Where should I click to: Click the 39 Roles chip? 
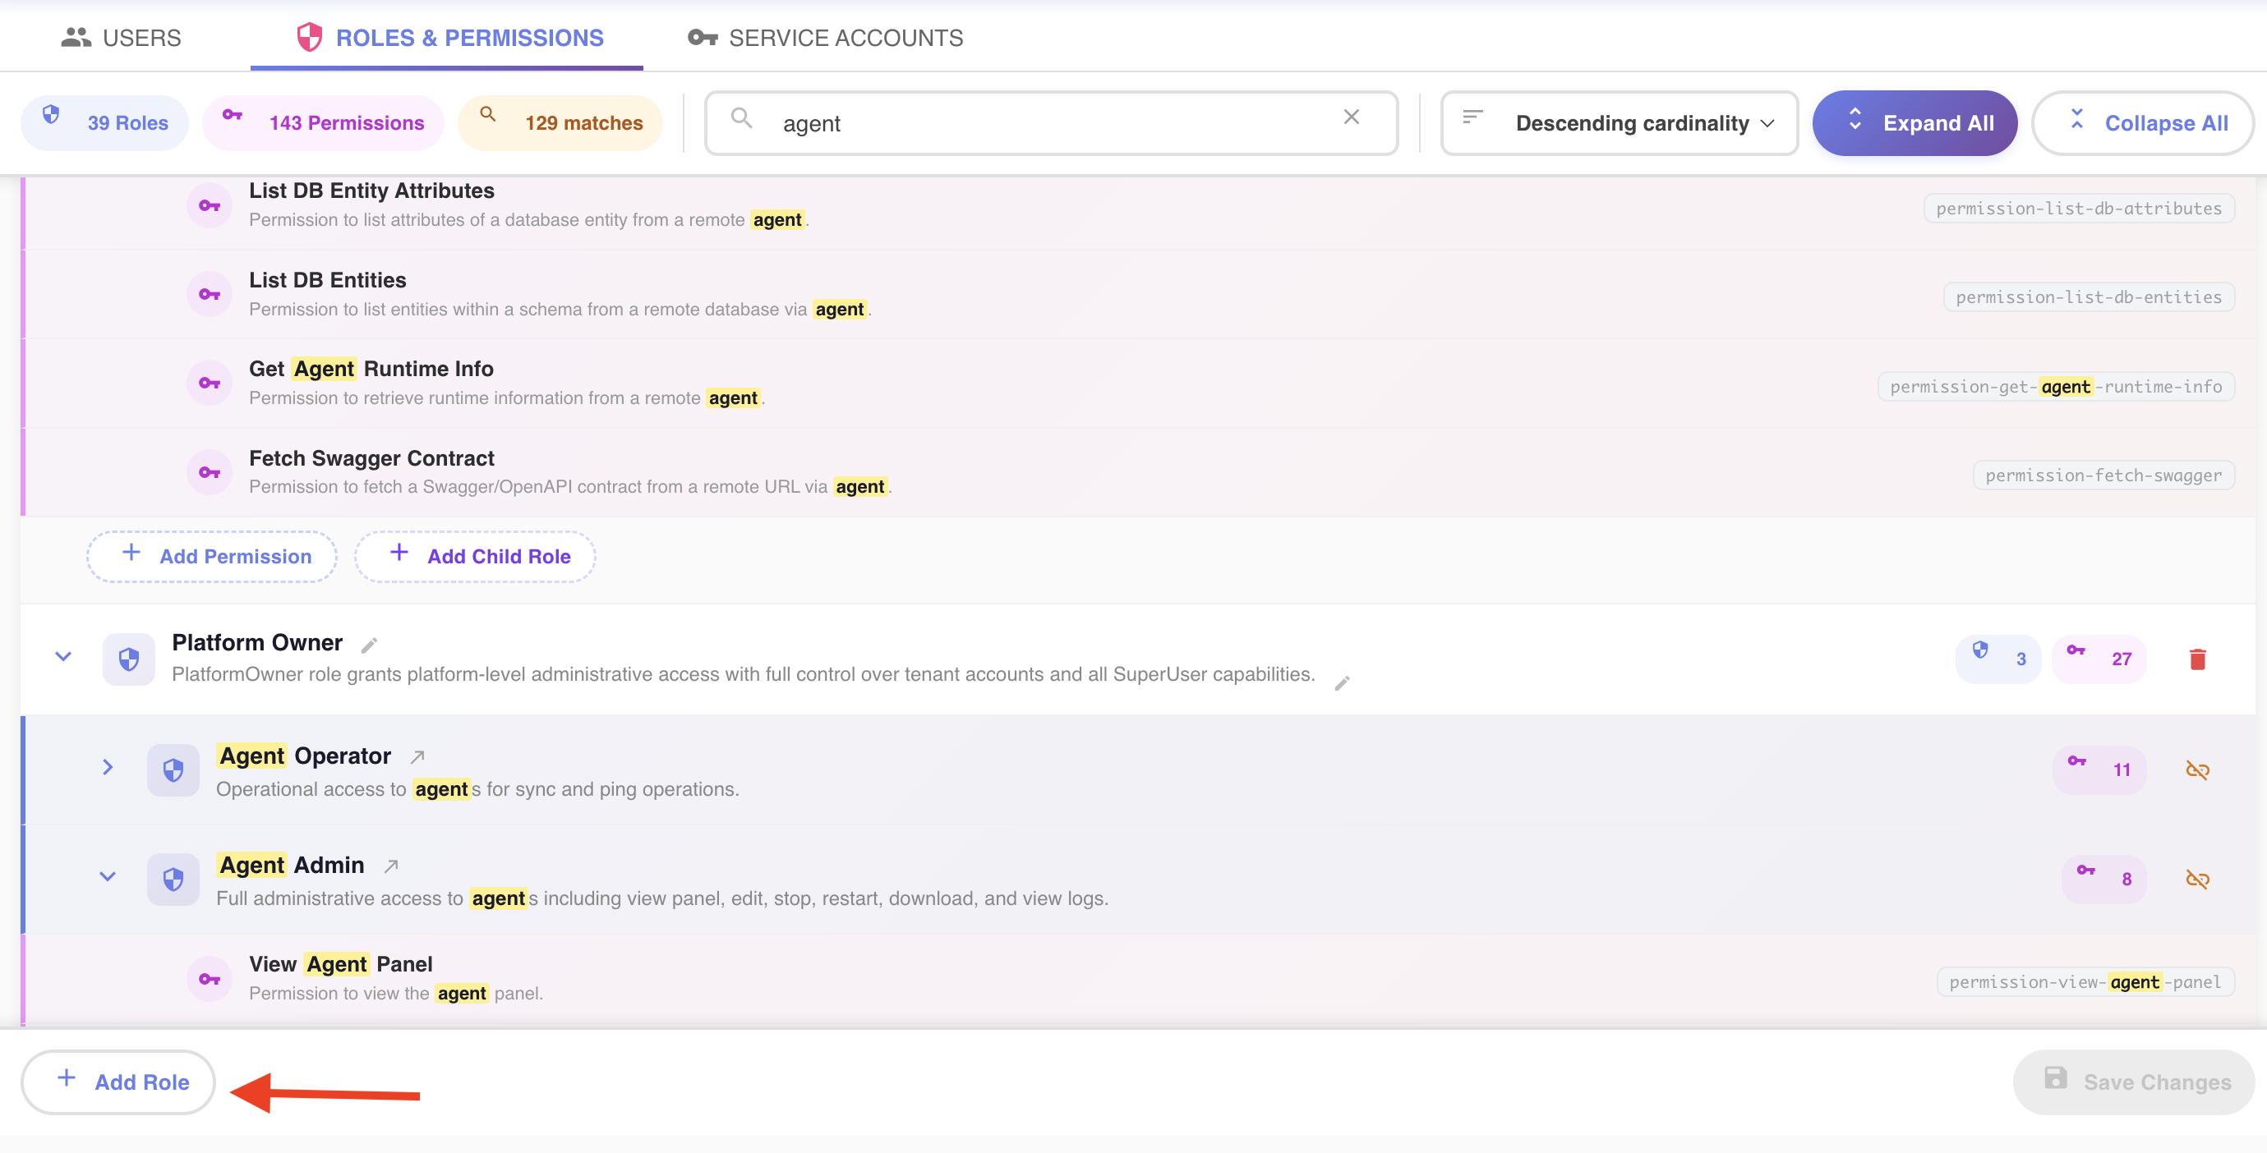(106, 123)
